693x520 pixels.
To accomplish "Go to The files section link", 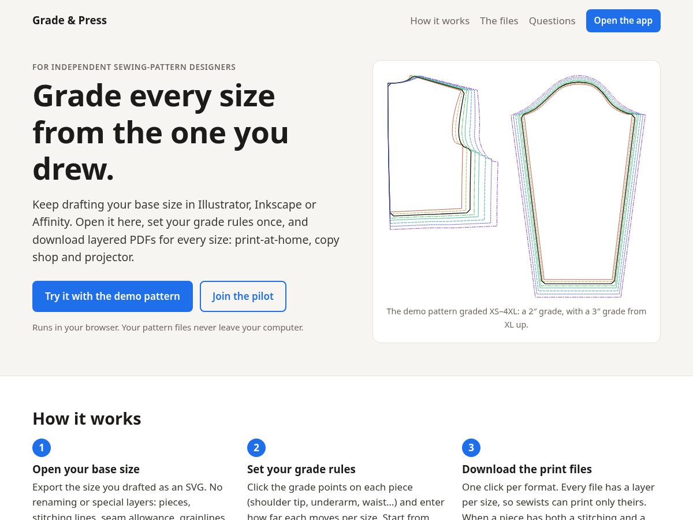I will coord(499,21).
